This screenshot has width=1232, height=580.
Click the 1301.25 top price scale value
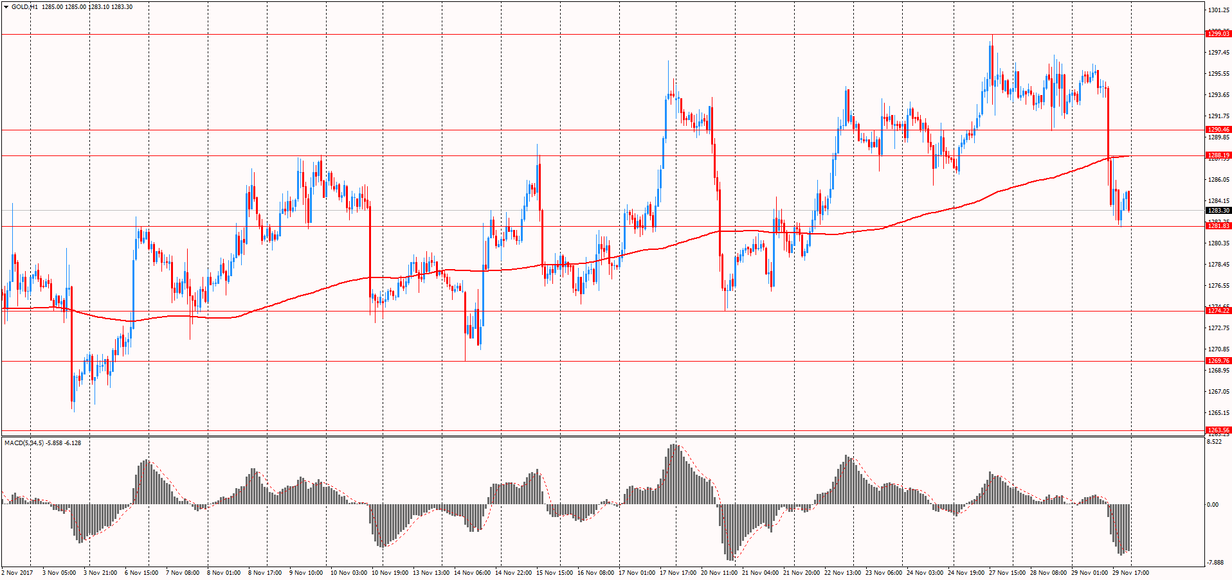tap(1218, 10)
